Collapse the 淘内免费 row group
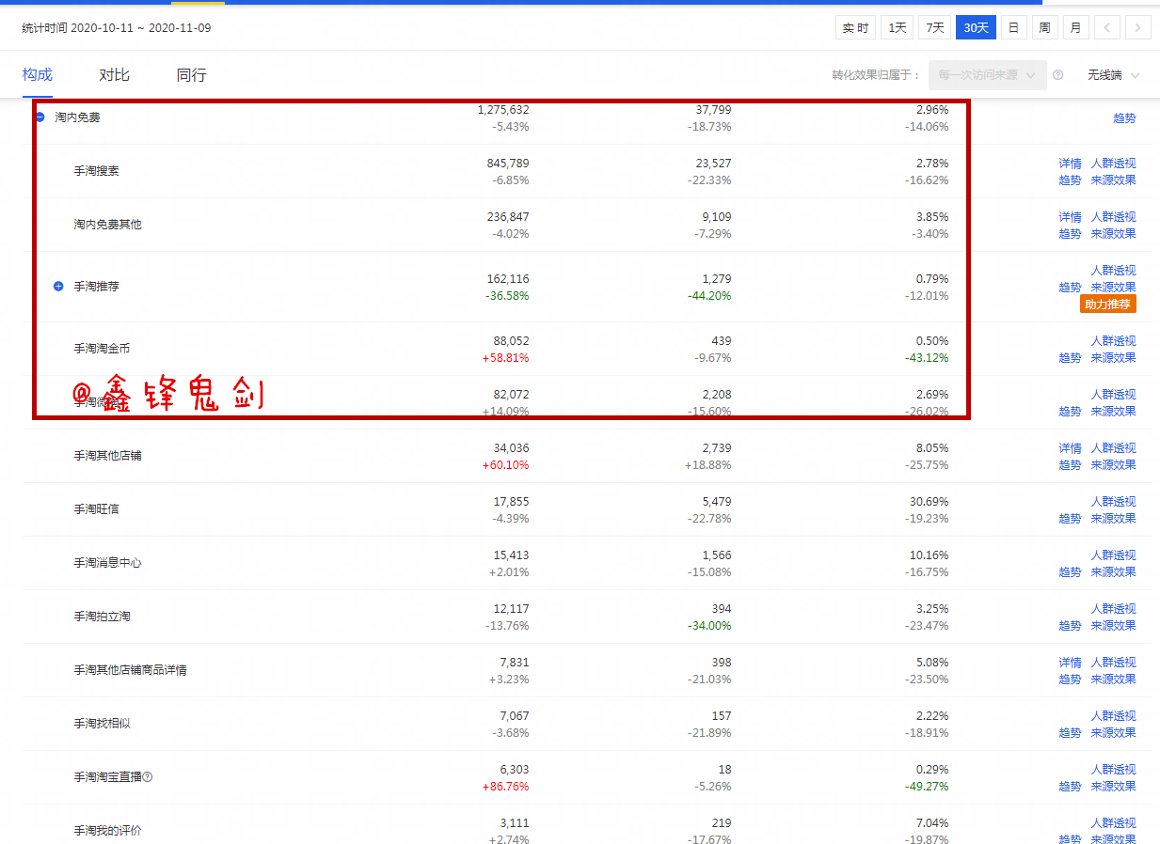1160x844 pixels. pos(40,117)
